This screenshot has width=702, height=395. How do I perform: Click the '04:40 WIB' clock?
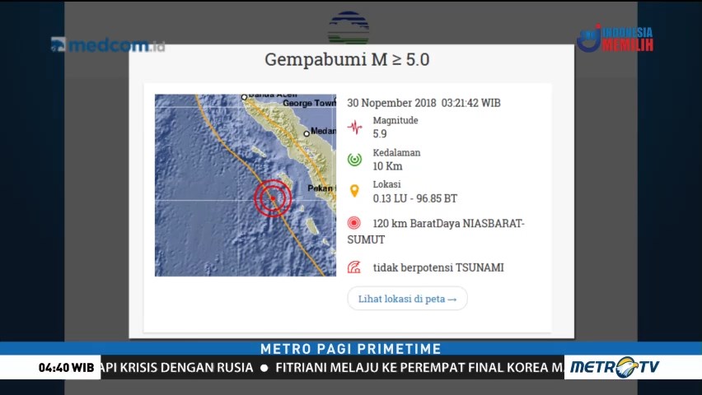[x=66, y=368]
